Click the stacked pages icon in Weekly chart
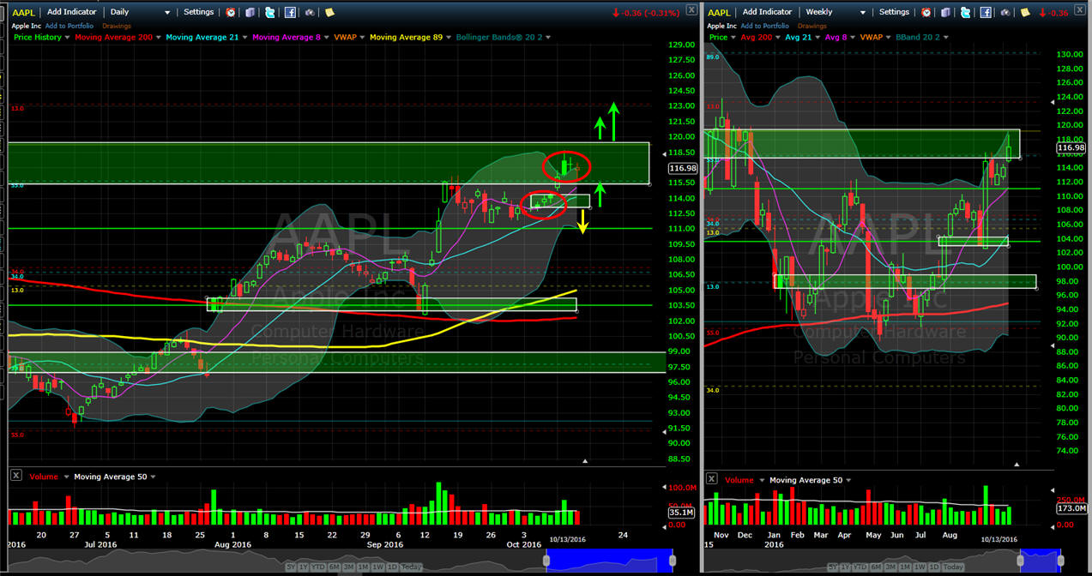This screenshot has height=576, width=1092. [946, 13]
